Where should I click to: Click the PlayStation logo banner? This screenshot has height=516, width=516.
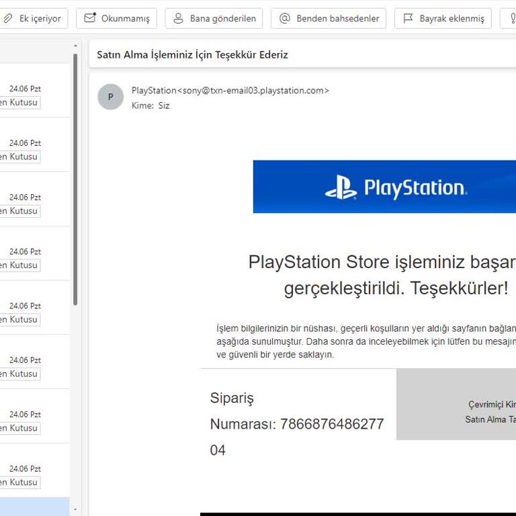[384, 187]
